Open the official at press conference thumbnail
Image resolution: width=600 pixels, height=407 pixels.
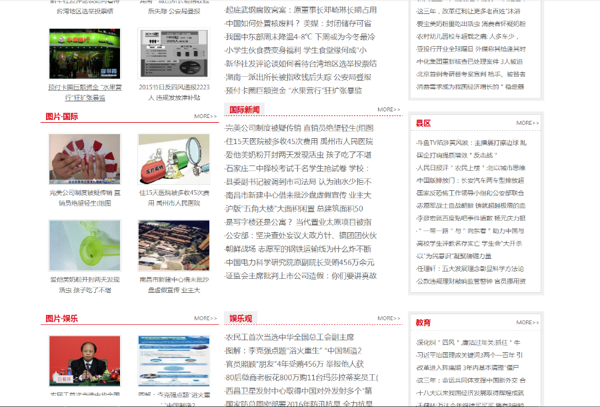(85, 361)
